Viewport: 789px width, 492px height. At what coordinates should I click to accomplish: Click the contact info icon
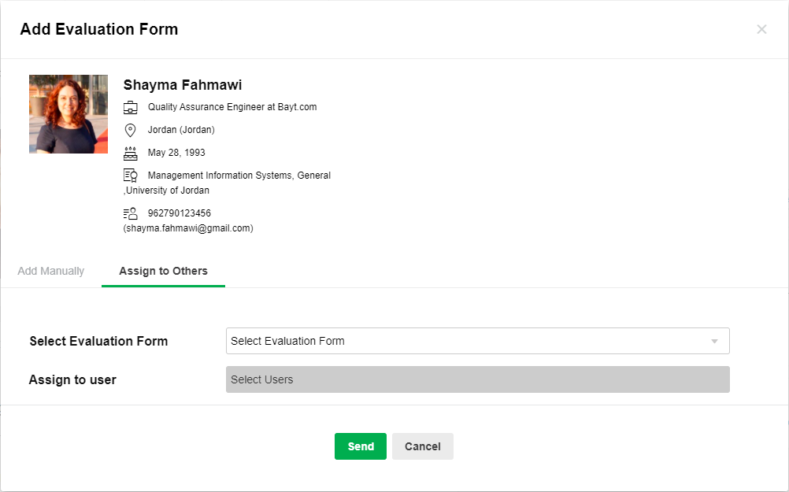[131, 213]
